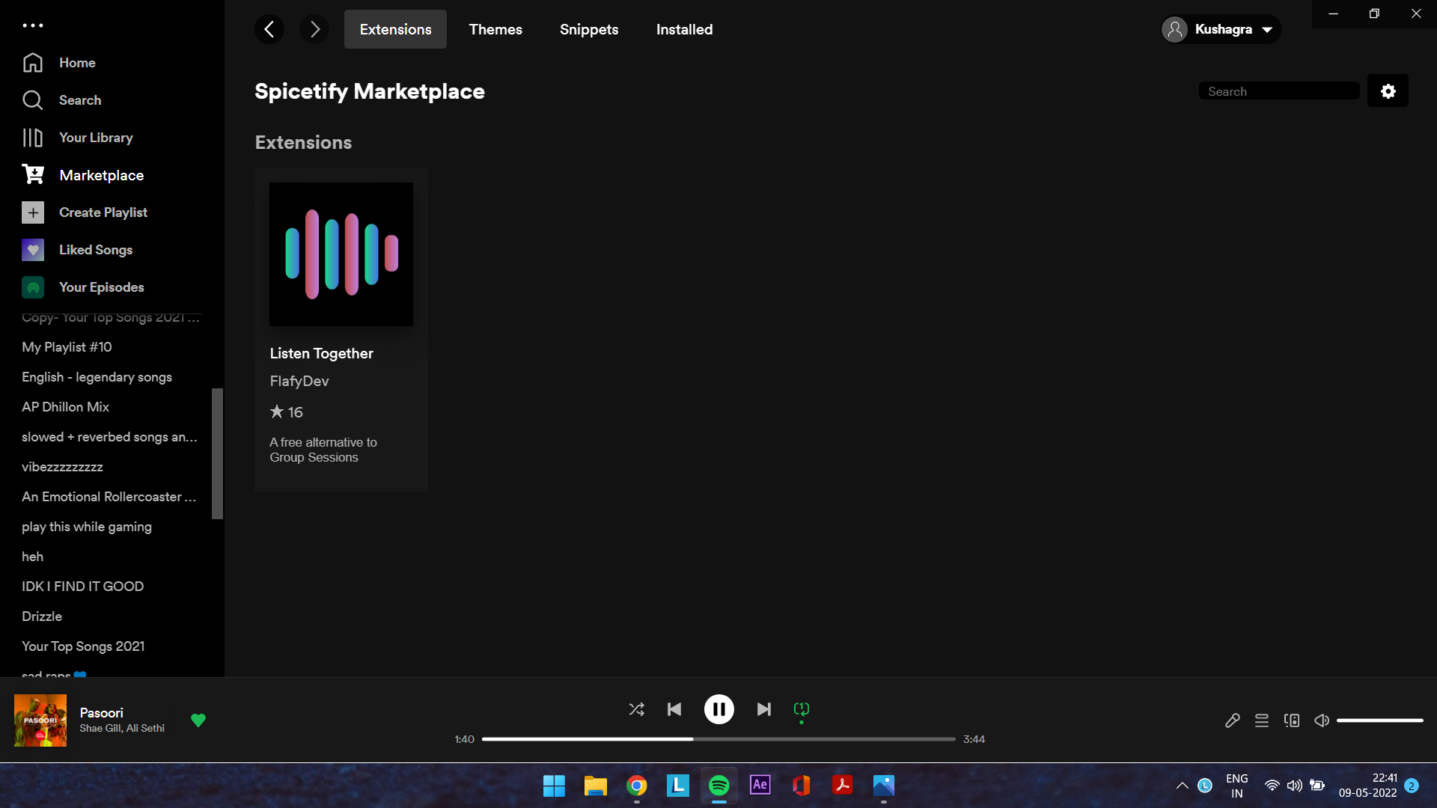Image resolution: width=1437 pixels, height=808 pixels.
Task: Click the song progress bar
Action: (718, 739)
